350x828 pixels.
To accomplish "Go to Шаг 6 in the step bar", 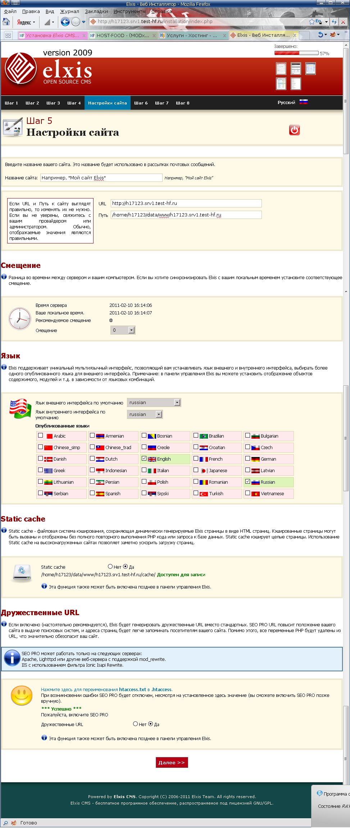I will (x=141, y=103).
